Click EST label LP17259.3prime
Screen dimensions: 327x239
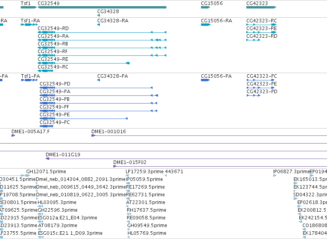pos(144,172)
